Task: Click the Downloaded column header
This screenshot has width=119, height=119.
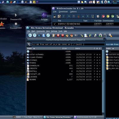Action: (x=108, y=21)
